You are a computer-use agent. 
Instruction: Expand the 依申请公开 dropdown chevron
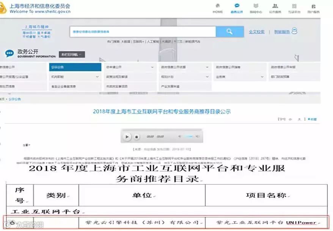tap(152, 67)
